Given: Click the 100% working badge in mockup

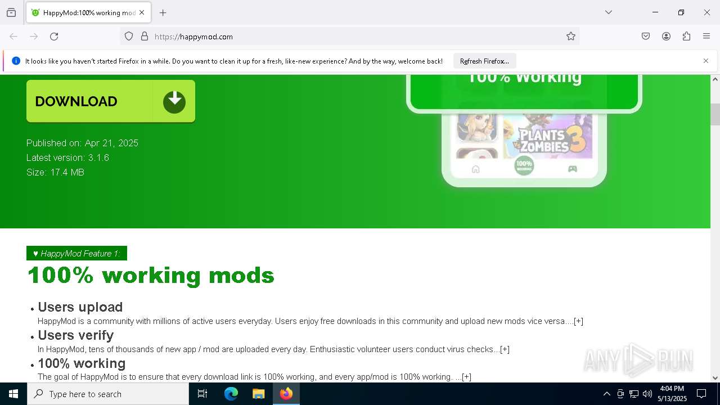Looking at the screenshot, I should pos(524,166).
